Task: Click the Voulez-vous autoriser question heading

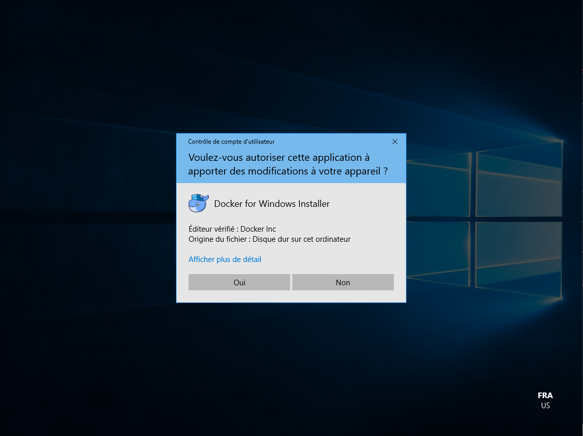Action: 279,158
